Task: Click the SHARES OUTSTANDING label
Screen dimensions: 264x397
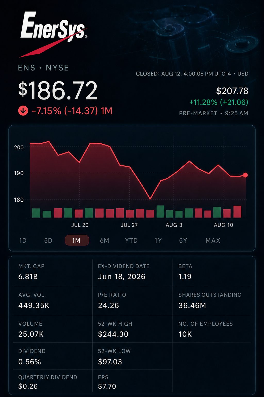Action: click(210, 295)
